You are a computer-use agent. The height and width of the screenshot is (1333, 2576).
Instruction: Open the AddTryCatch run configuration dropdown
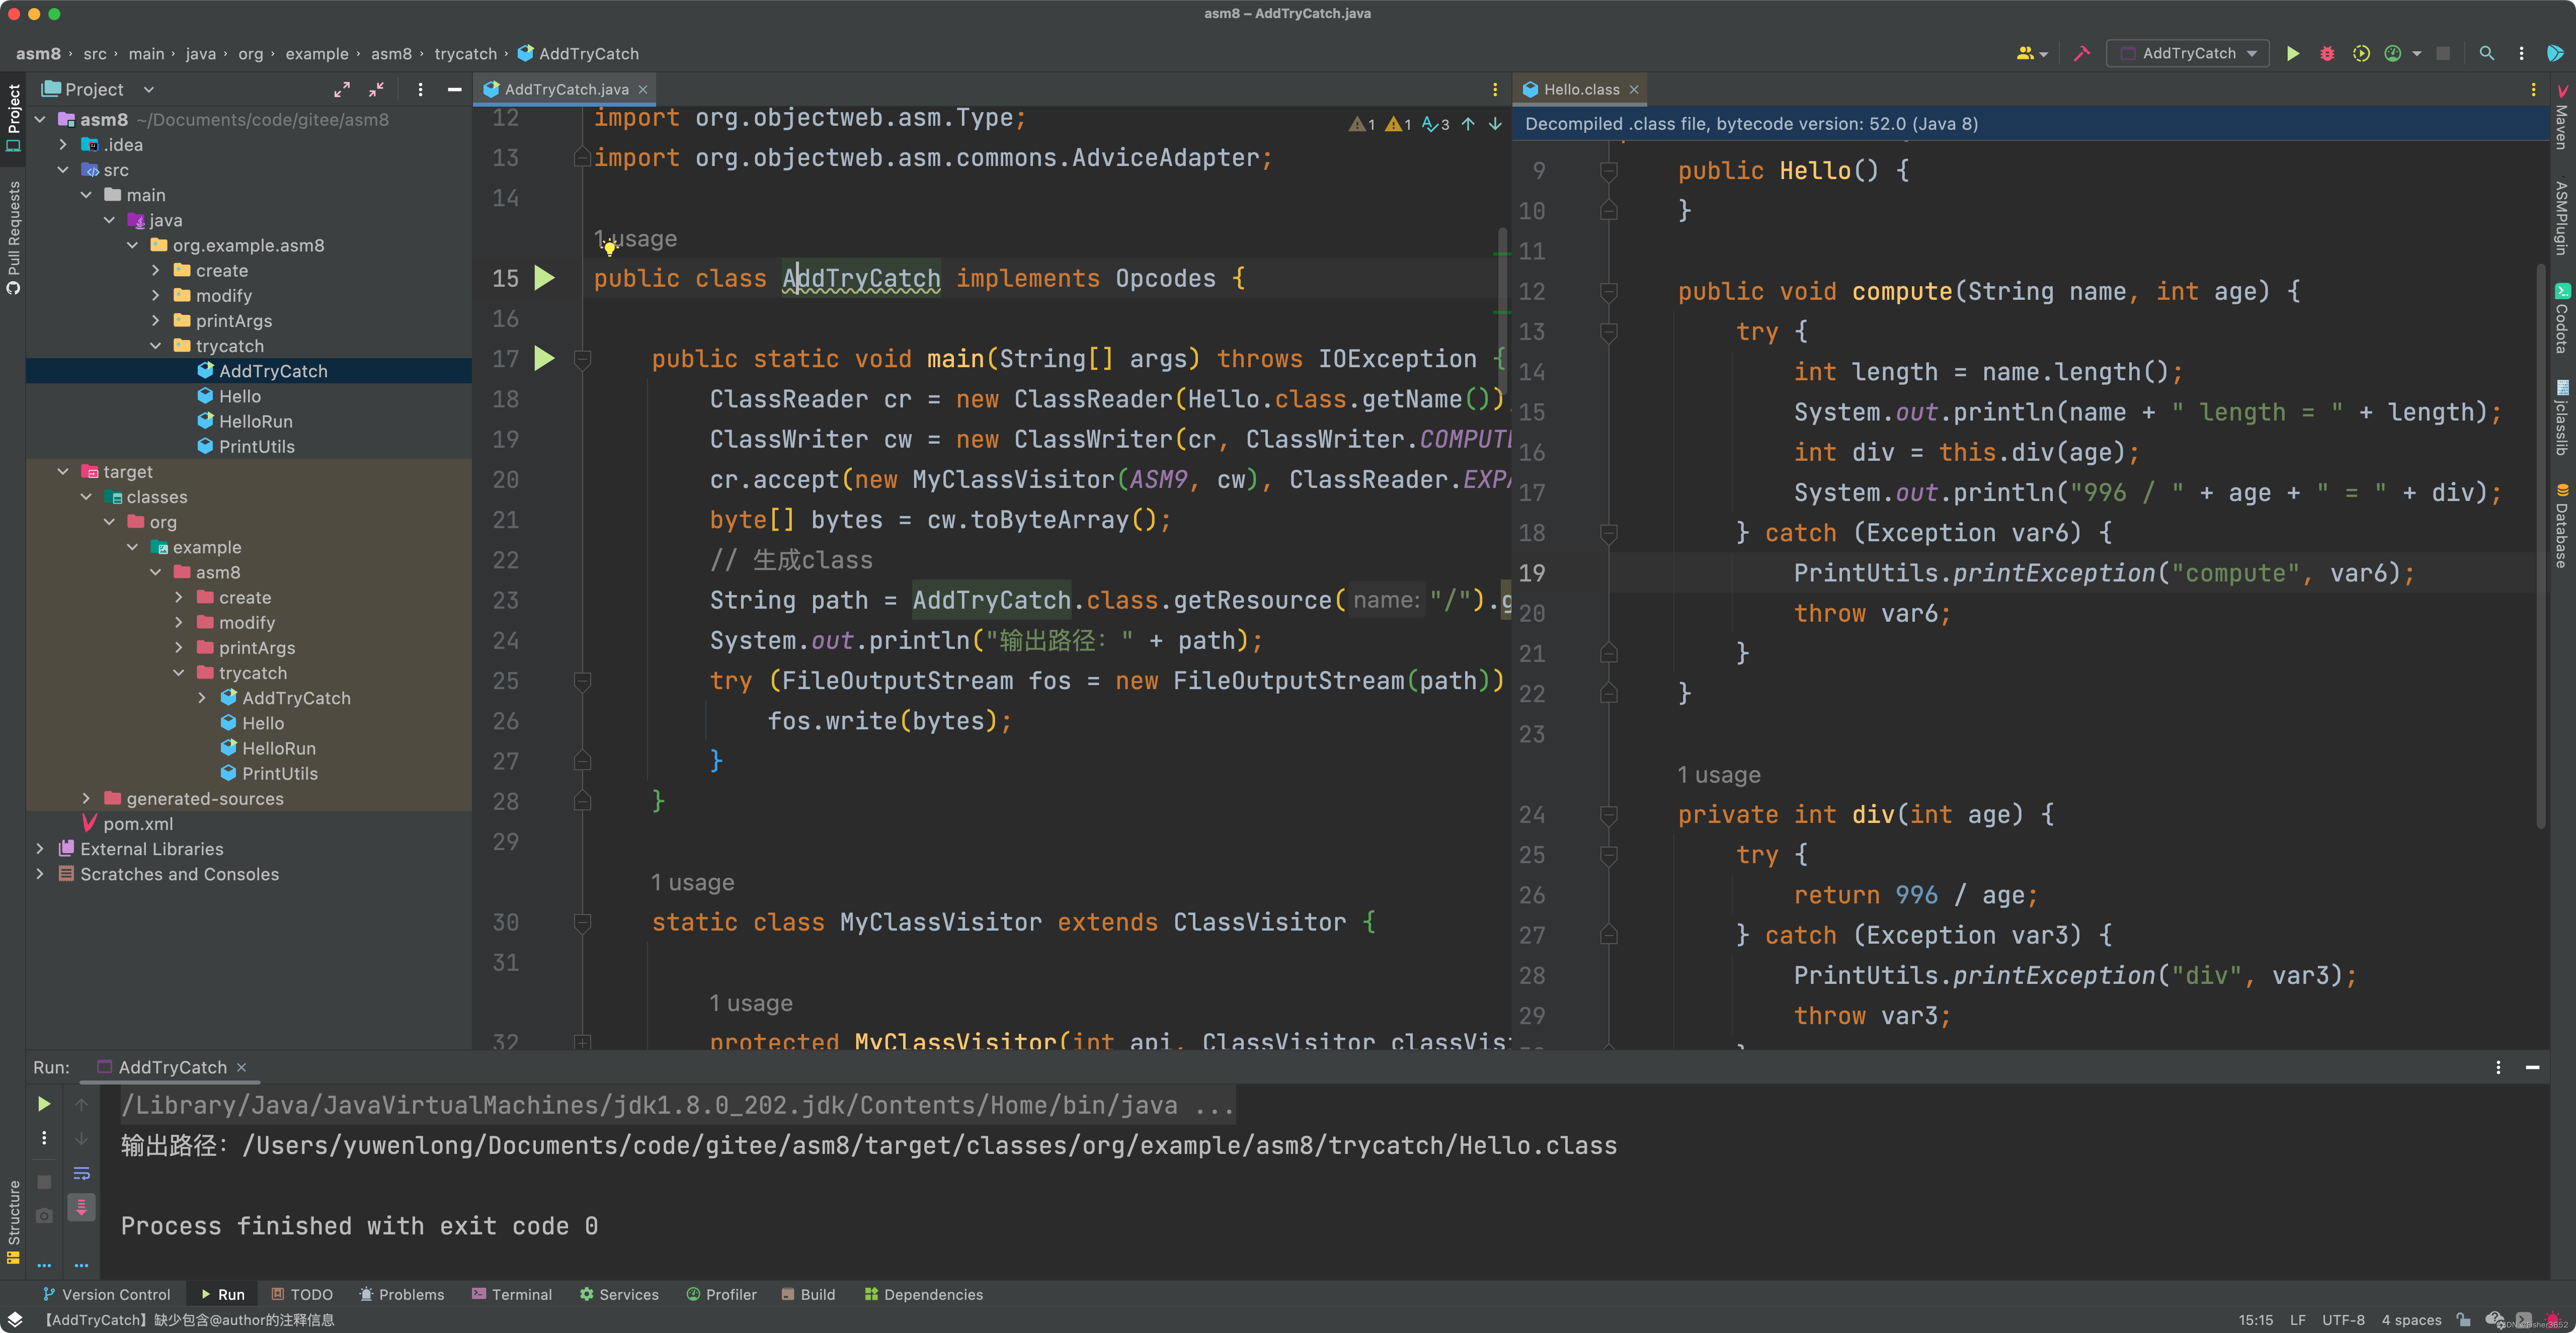(2187, 54)
